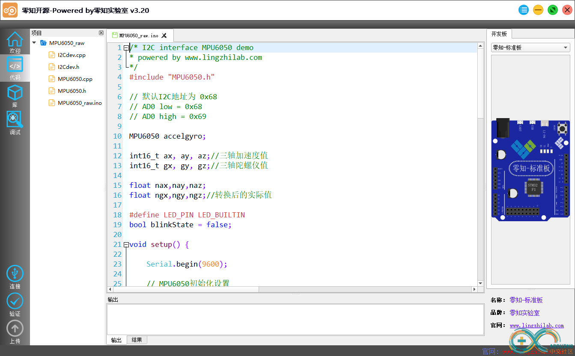This screenshot has width=575, height=356.
Task: Click the editor scroll down arrow
Action: pos(480,283)
